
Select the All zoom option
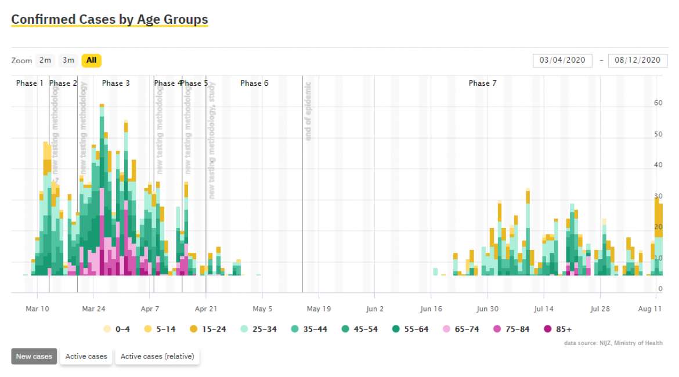(x=91, y=60)
